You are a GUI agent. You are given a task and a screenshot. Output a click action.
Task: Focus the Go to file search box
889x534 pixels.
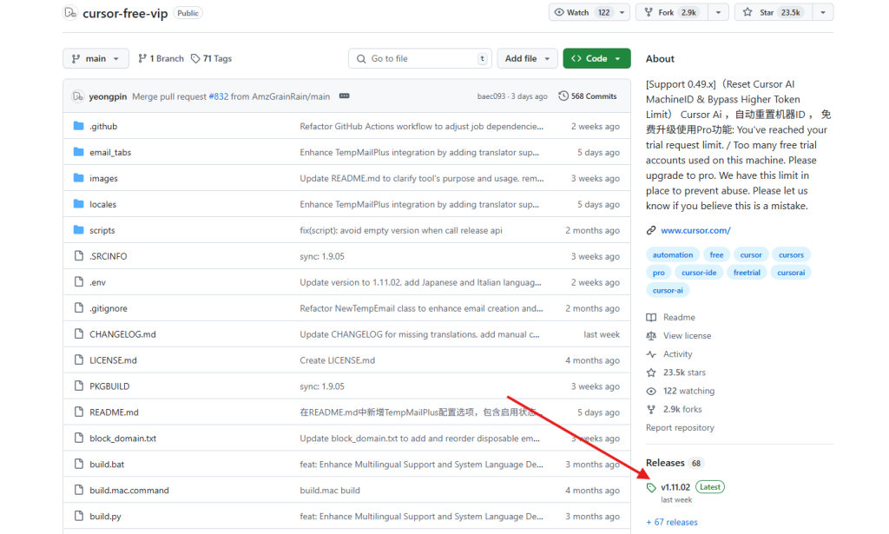(x=420, y=58)
